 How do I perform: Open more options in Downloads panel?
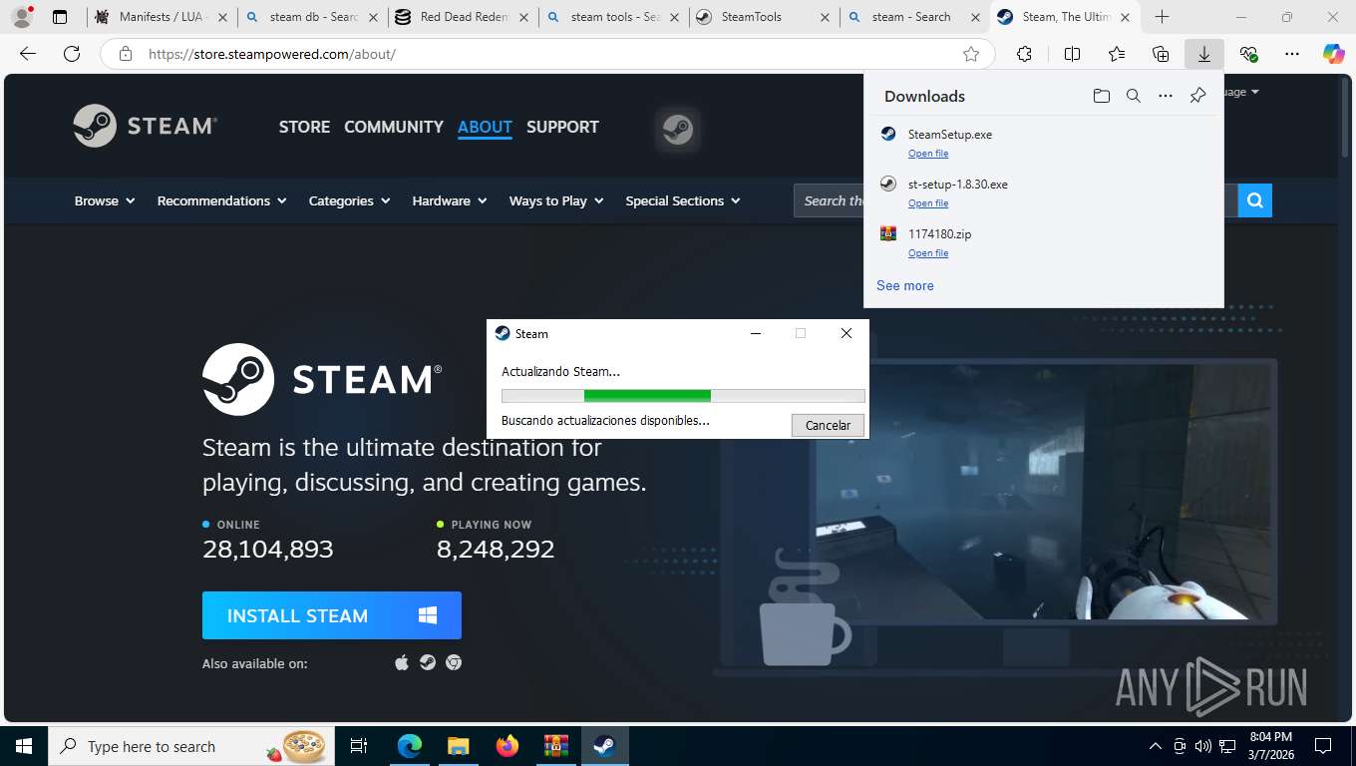[1166, 96]
